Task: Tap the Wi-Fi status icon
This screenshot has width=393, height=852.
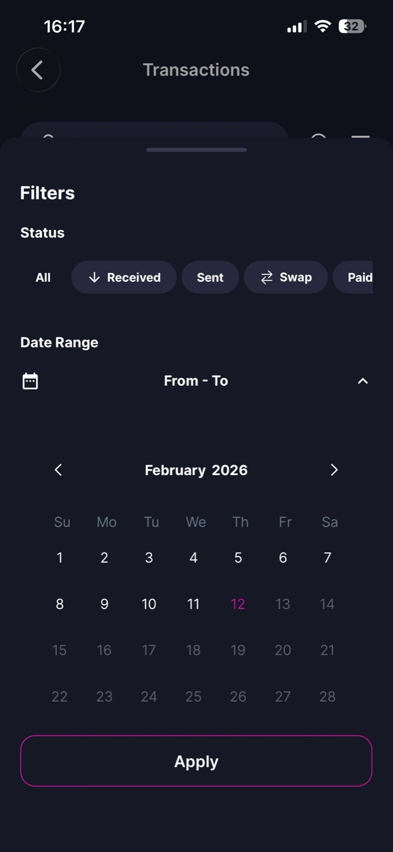Action: [322, 26]
